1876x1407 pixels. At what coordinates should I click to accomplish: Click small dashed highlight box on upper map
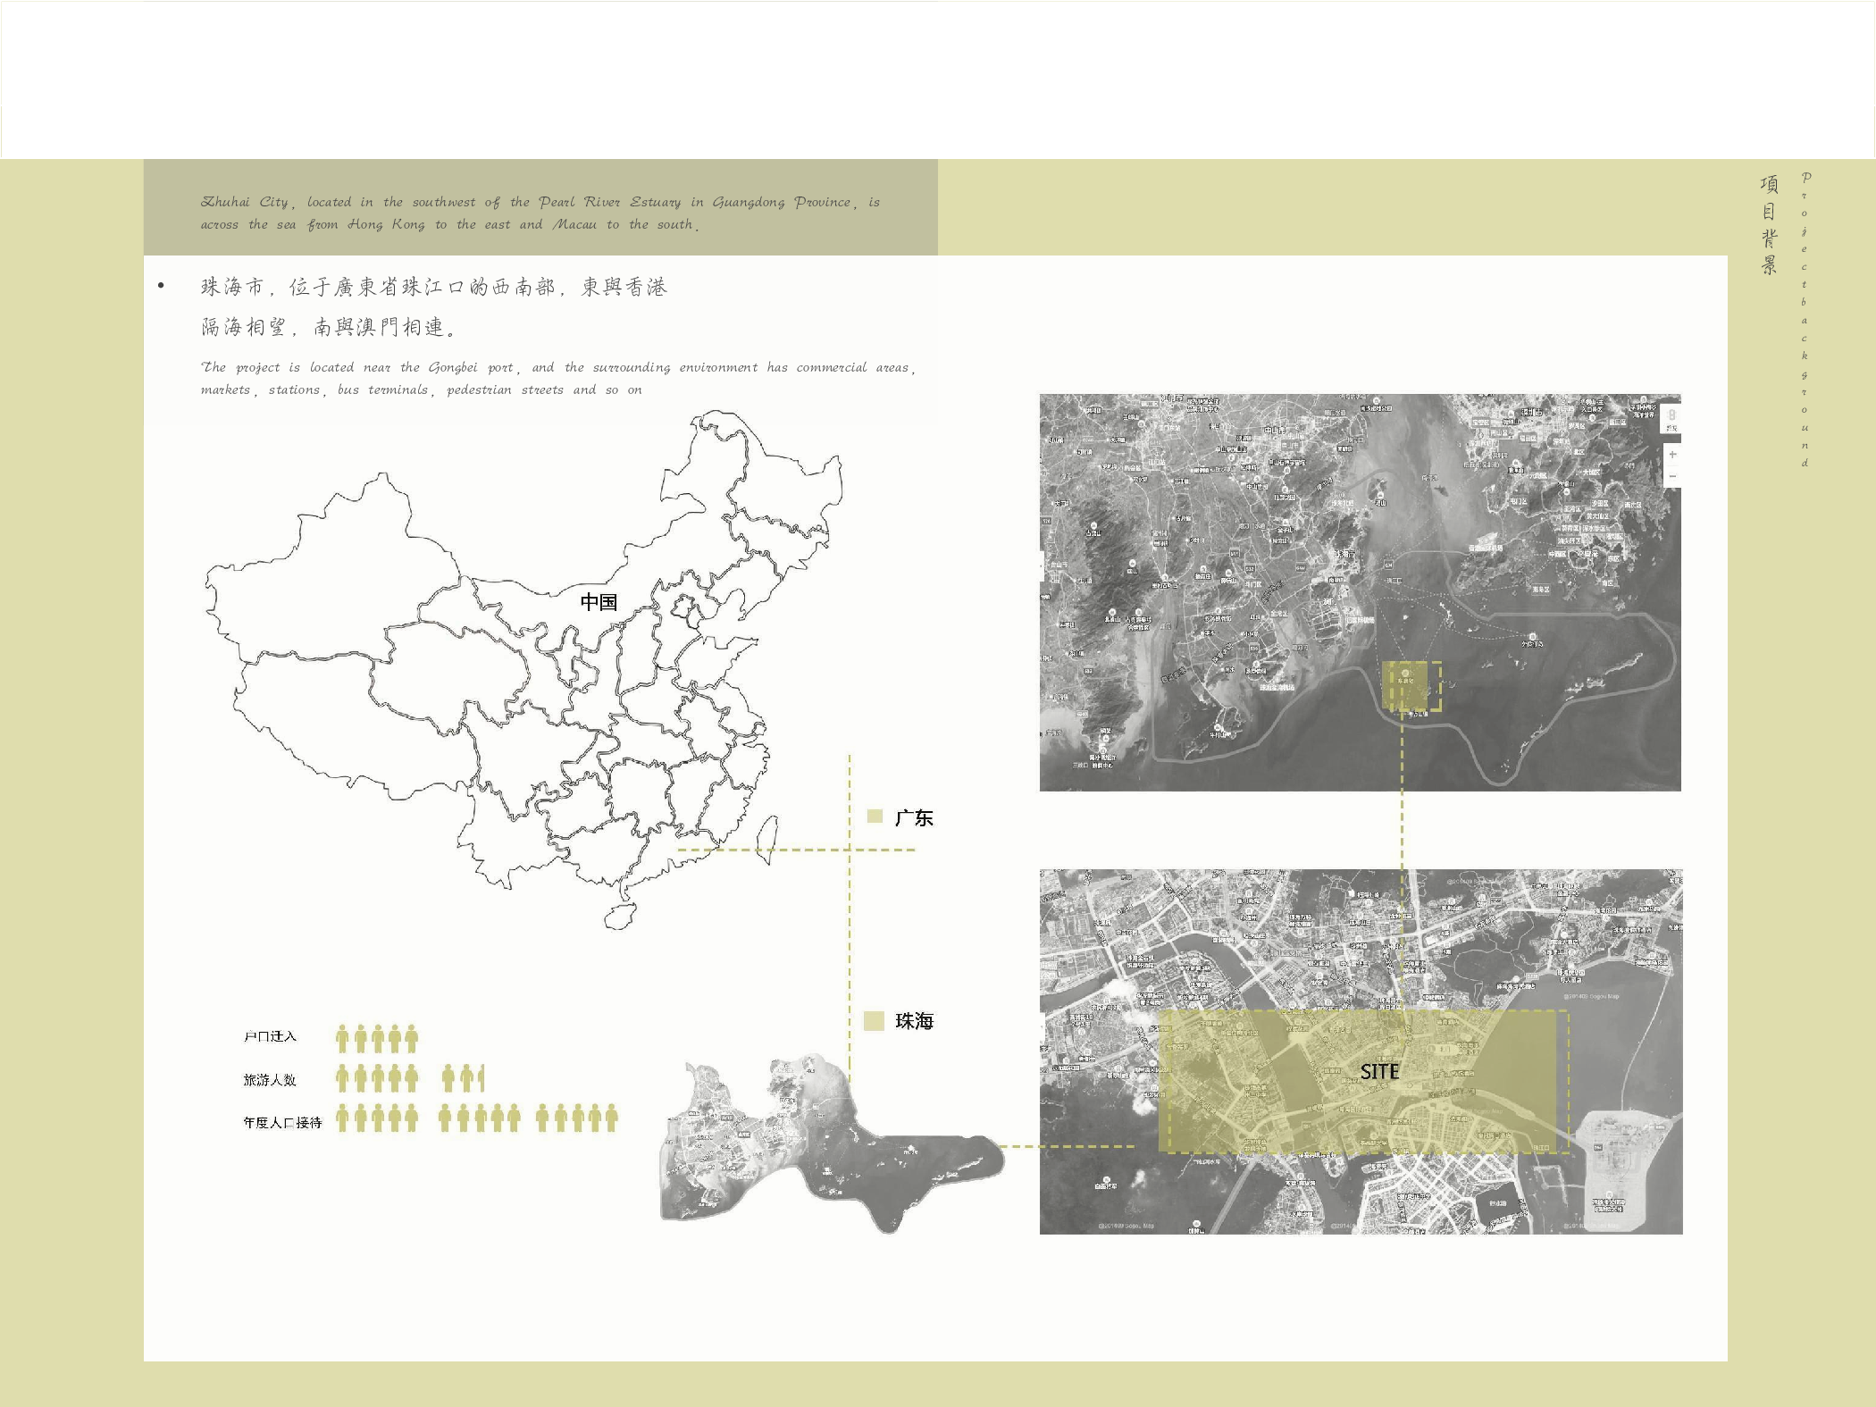[1411, 686]
